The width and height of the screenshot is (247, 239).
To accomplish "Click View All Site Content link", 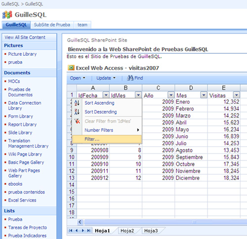I will 25,38.
